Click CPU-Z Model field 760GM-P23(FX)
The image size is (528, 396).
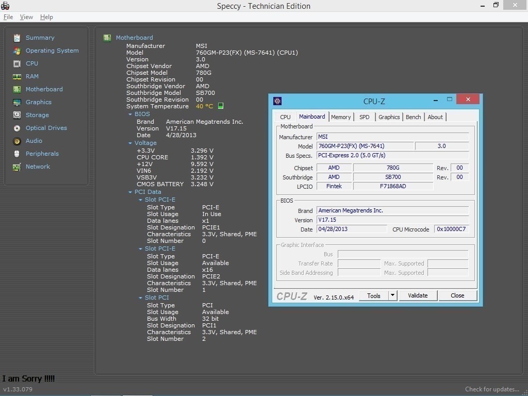click(x=365, y=146)
